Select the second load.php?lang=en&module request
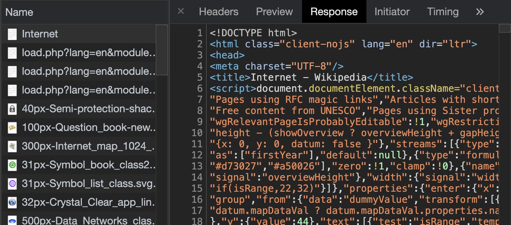 point(79,71)
